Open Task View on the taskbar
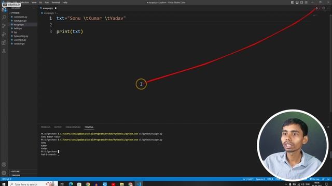 pyautogui.click(x=62, y=184)
